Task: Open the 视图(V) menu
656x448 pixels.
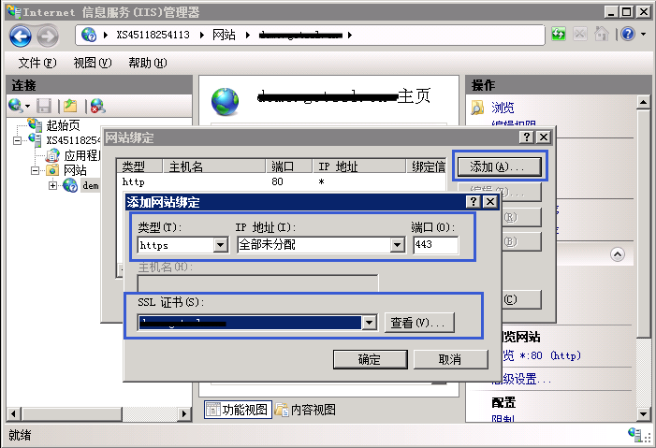Action: pyautogui.click(x=93, y=63)
